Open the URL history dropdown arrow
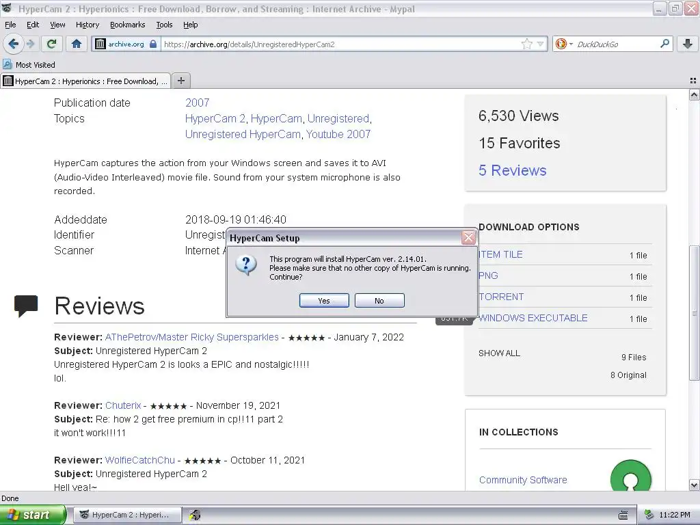Viewport: 700px width, 525px height. click(540, 44)
